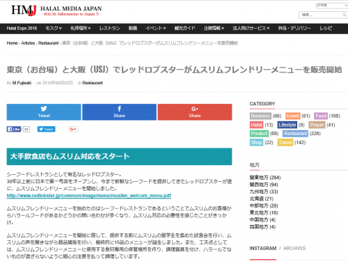Click the small blue Tweet button

pyautogui.click(x=46, y=129)
